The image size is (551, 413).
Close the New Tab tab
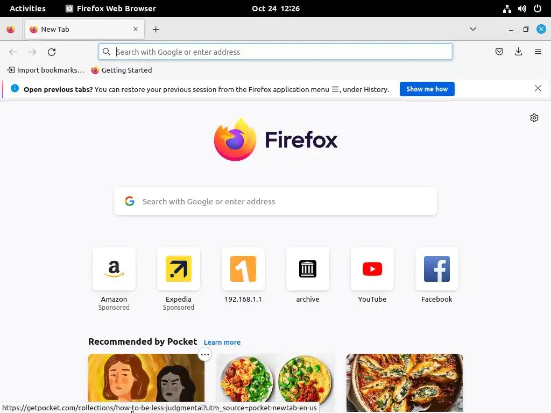point(136,29)
